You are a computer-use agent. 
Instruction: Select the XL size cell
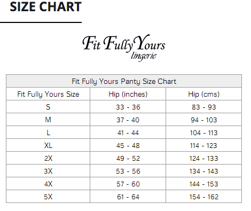[x=48, y=145]
